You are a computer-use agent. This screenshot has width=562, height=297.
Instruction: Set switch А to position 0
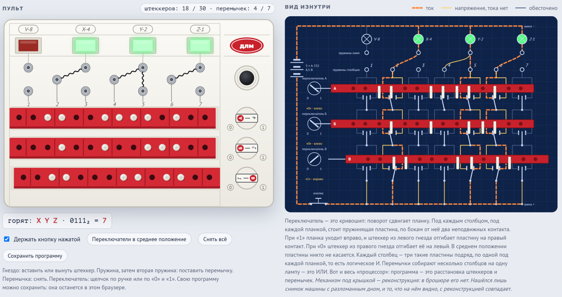coord(231,127)
